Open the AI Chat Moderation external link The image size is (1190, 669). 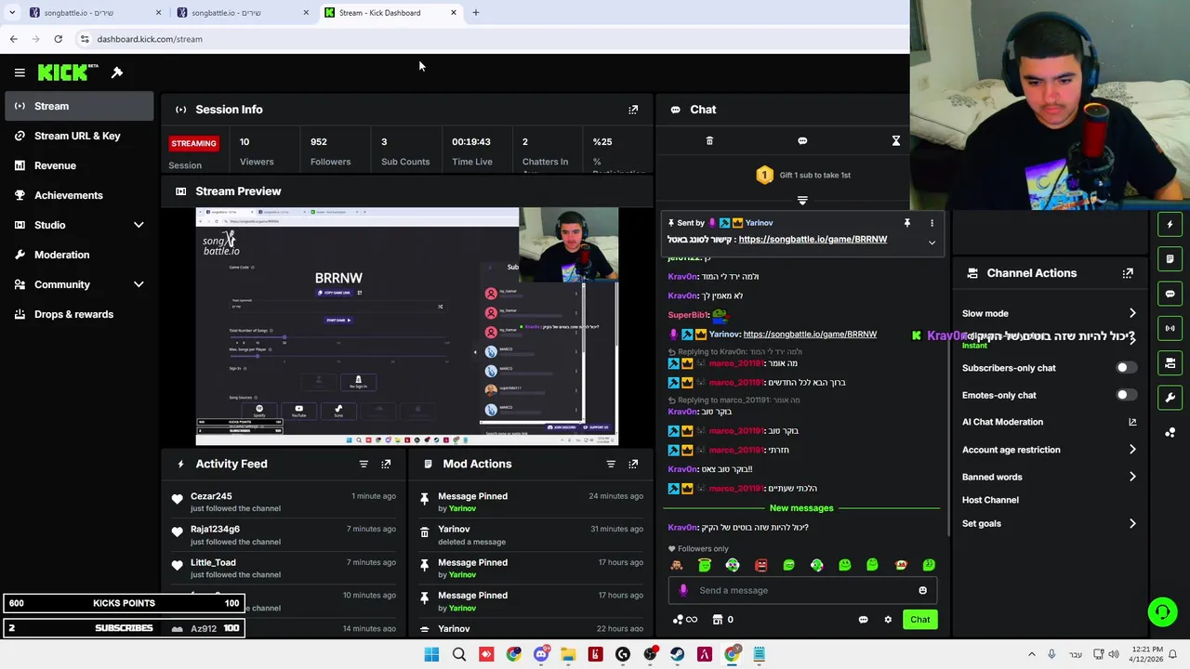1132,422
